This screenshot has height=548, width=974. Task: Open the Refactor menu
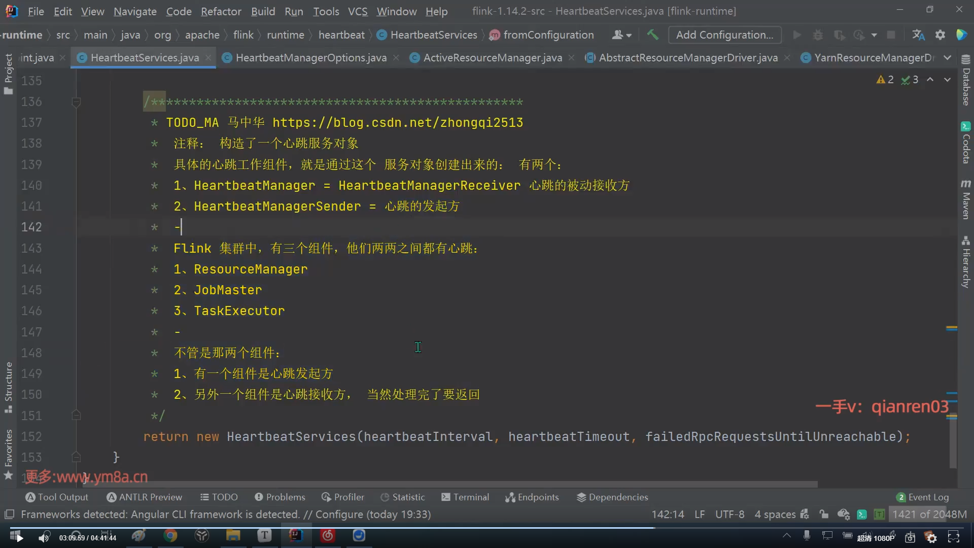221,11
